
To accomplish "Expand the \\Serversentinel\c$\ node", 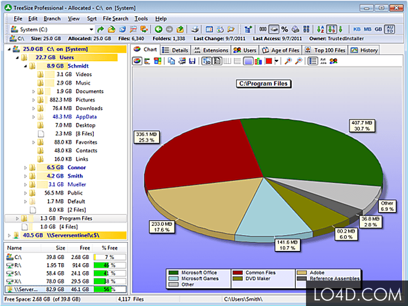I will [9, 236].
